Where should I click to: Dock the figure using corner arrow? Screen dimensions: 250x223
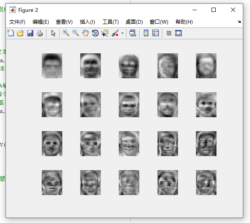[239, 22]
